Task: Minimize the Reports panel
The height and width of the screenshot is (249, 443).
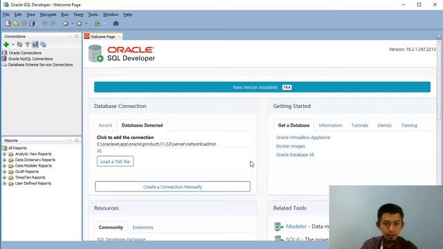Action: (77, 140)
